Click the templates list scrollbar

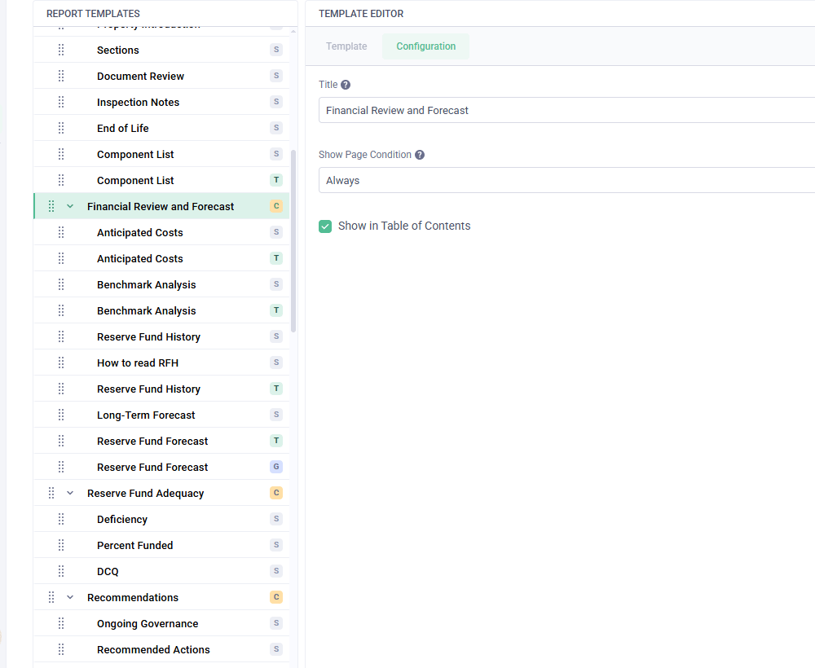[x=293, y=240]
